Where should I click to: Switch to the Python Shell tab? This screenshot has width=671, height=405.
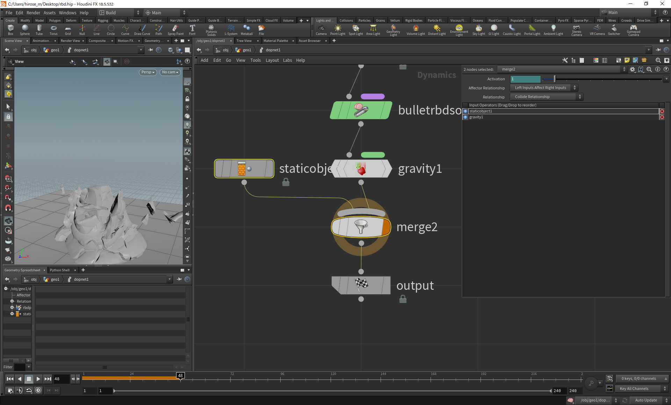pos(60,270)
